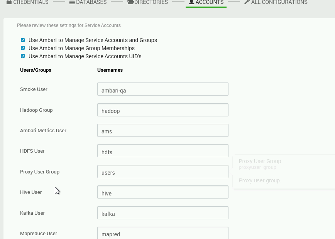The image size is (335, 239).
Task: Click the Accounts person icon
Action: point(191,2)
